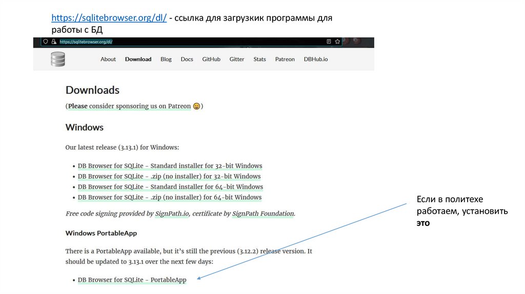The width and height of the screenshot is (525, 294).
Task: Open the GitHub nav link
Action: pos(211,59)
